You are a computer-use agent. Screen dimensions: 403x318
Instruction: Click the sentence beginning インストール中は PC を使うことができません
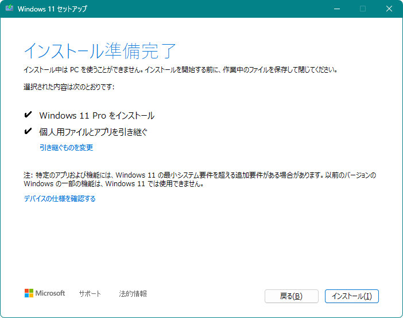pyautogui.click(x=180, y=70)
